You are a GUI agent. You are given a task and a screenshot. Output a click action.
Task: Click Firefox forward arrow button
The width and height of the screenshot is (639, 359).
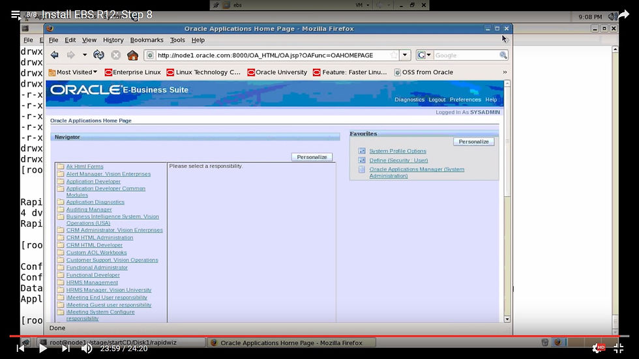[x=70, y=55]
